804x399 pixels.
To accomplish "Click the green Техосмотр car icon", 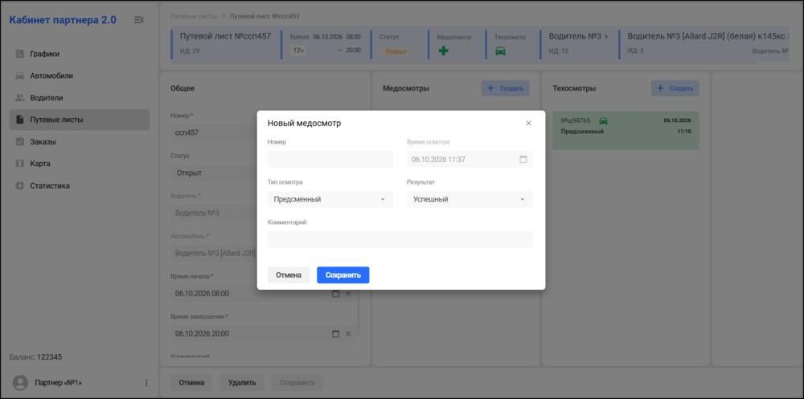I will (500, 51).
